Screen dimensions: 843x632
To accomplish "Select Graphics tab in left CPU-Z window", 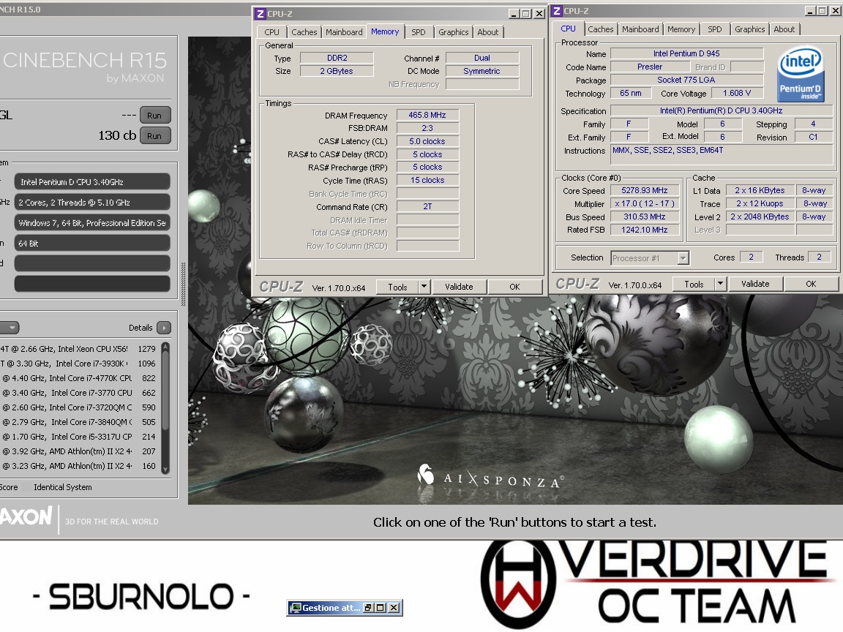I will click(x=453, y=32).
